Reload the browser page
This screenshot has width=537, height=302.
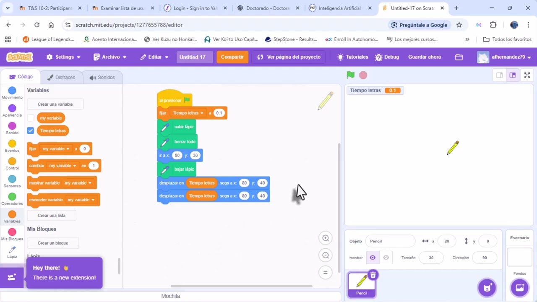[x=37, y=25]
